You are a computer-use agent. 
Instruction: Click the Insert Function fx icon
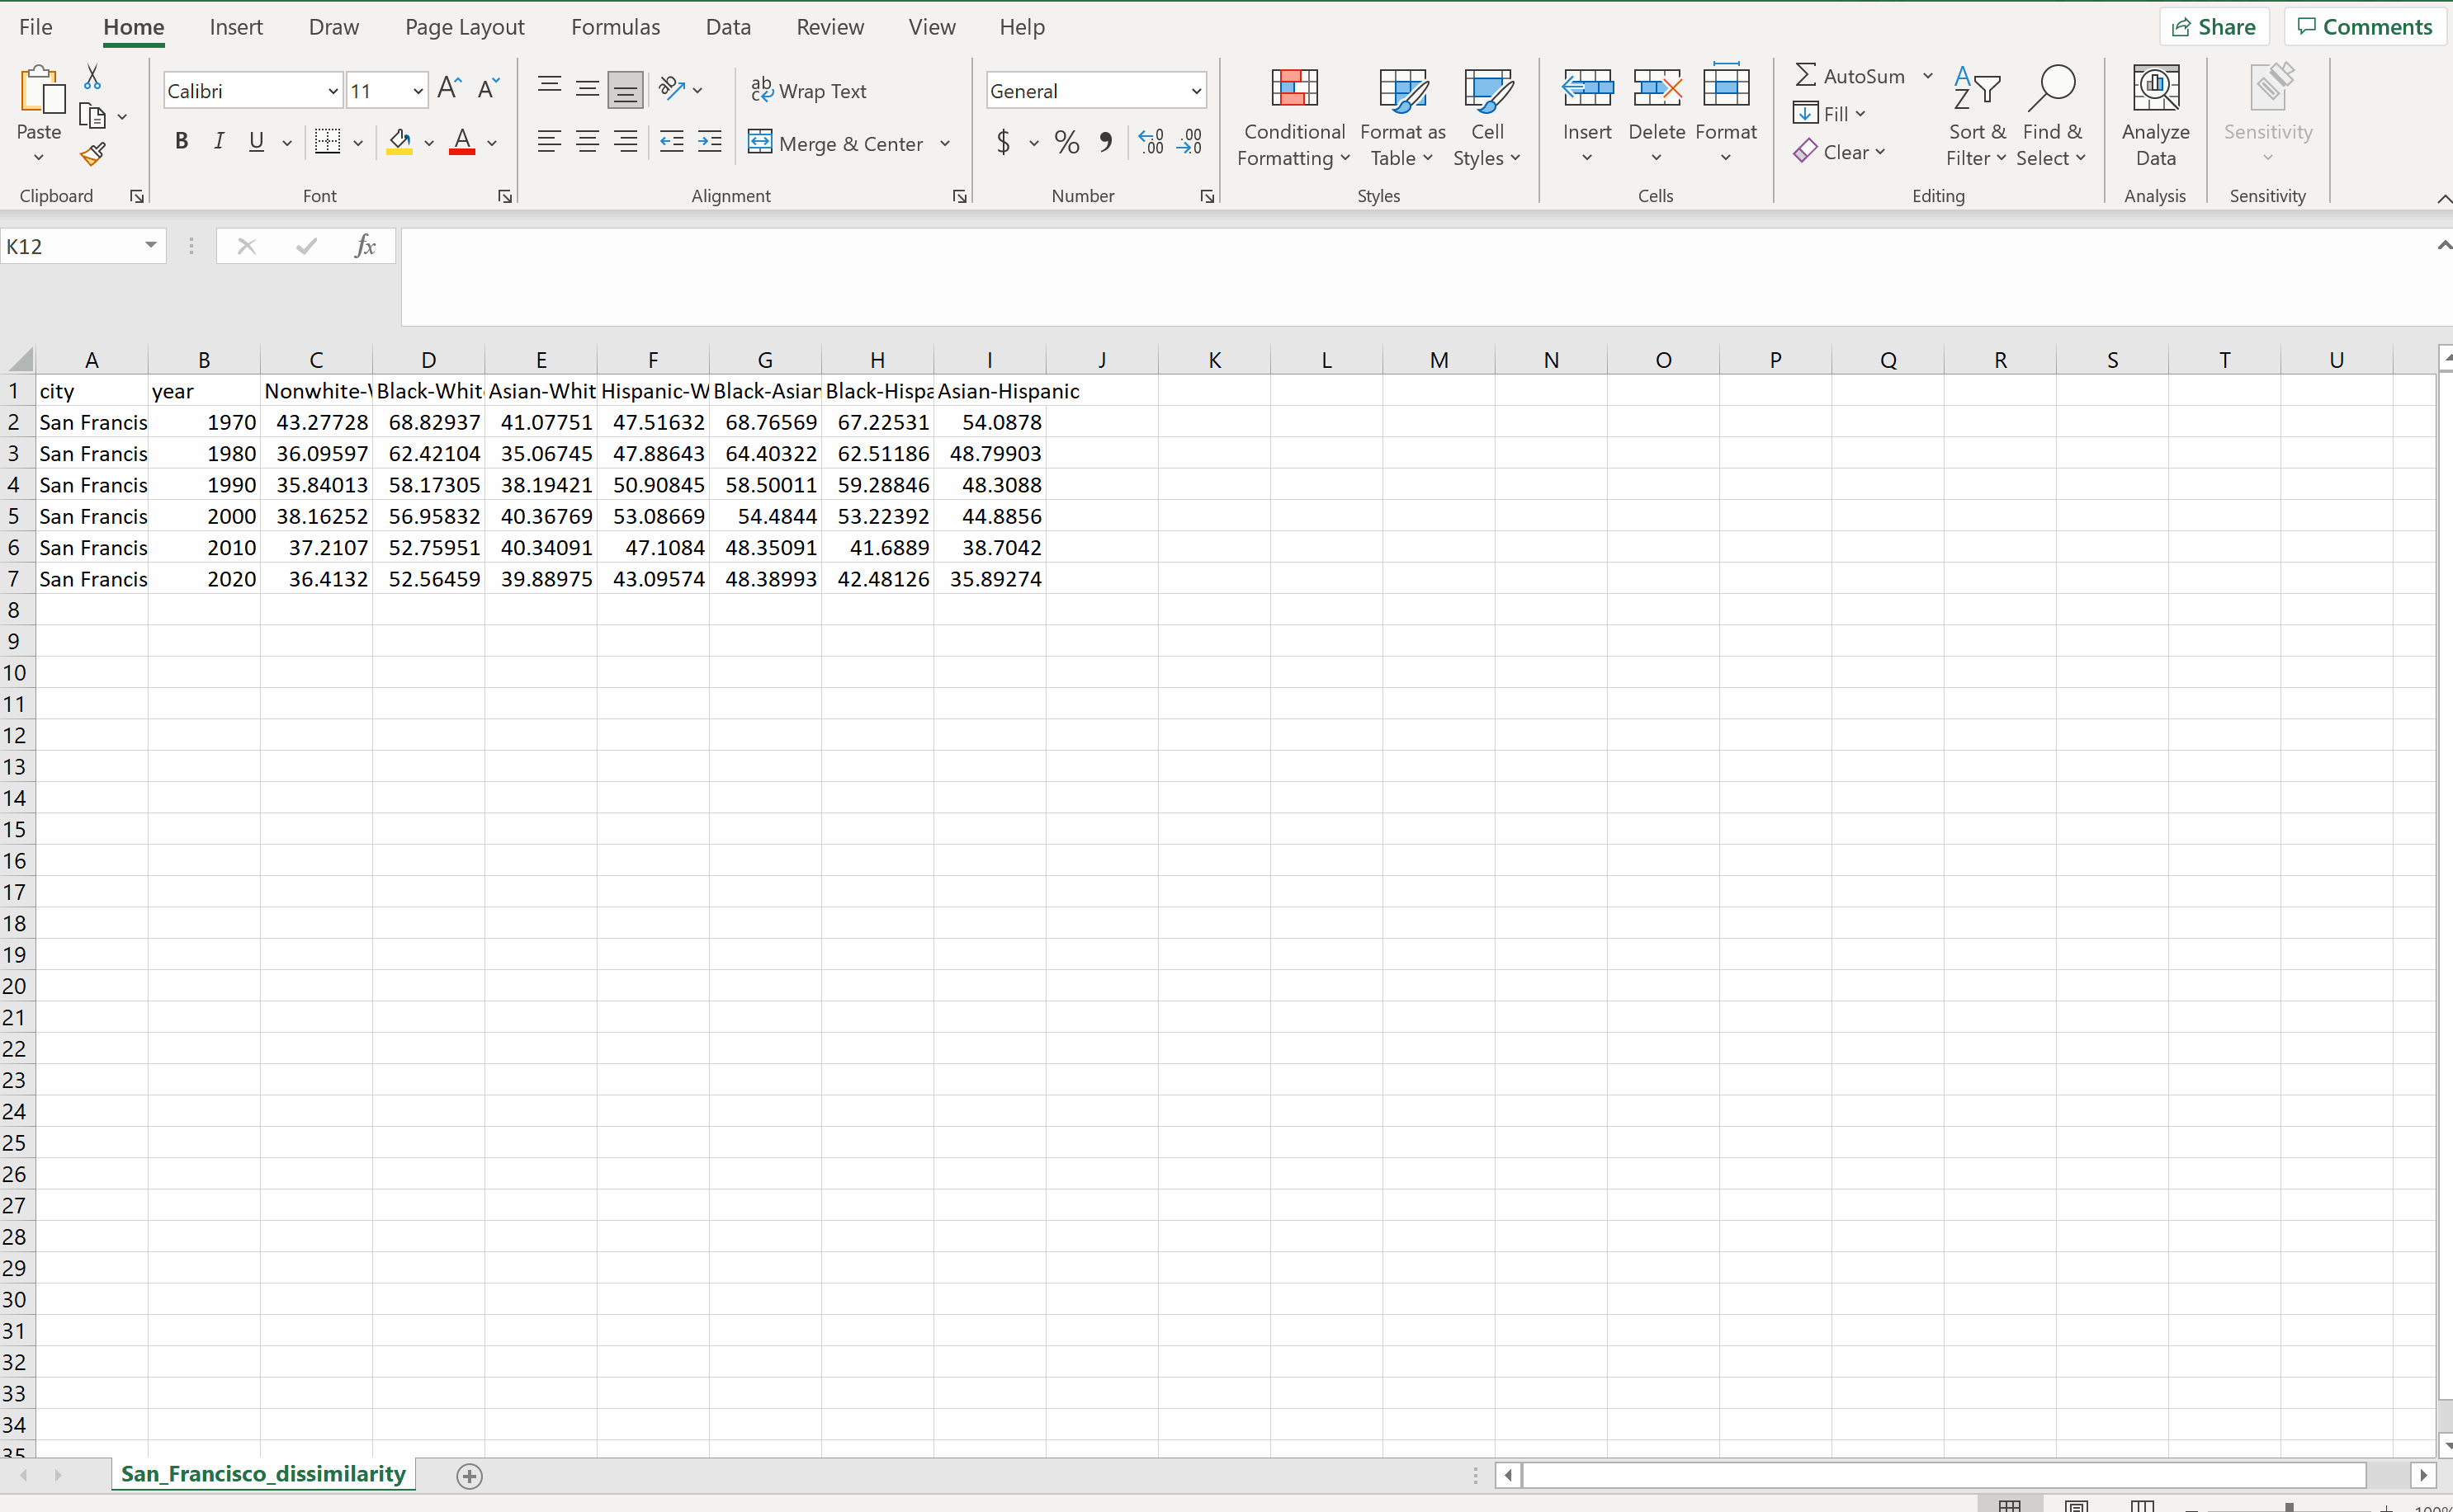[364, 246]
